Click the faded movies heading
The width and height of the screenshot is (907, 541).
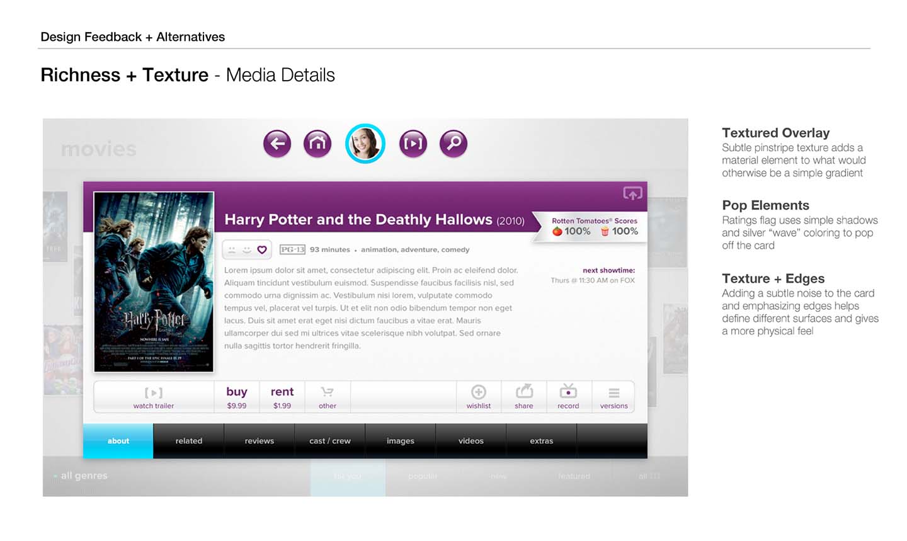pyautogui.click(x=99, y=149)
